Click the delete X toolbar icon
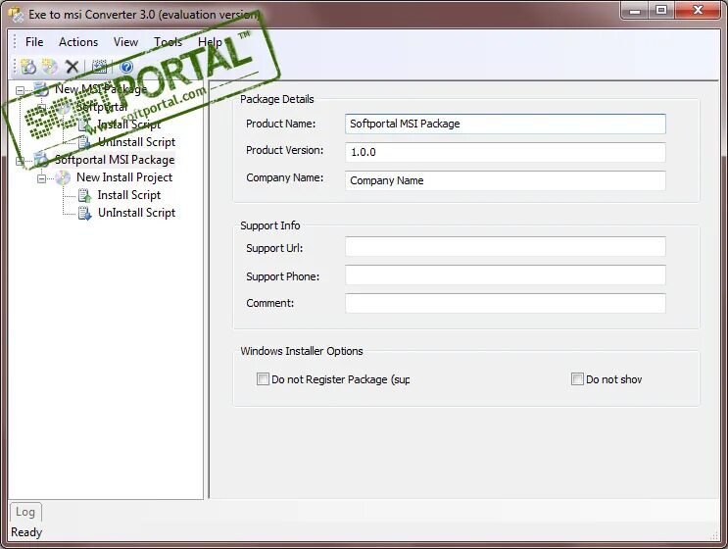This screenshot has height=549, width=728. [x=72, y=67]
